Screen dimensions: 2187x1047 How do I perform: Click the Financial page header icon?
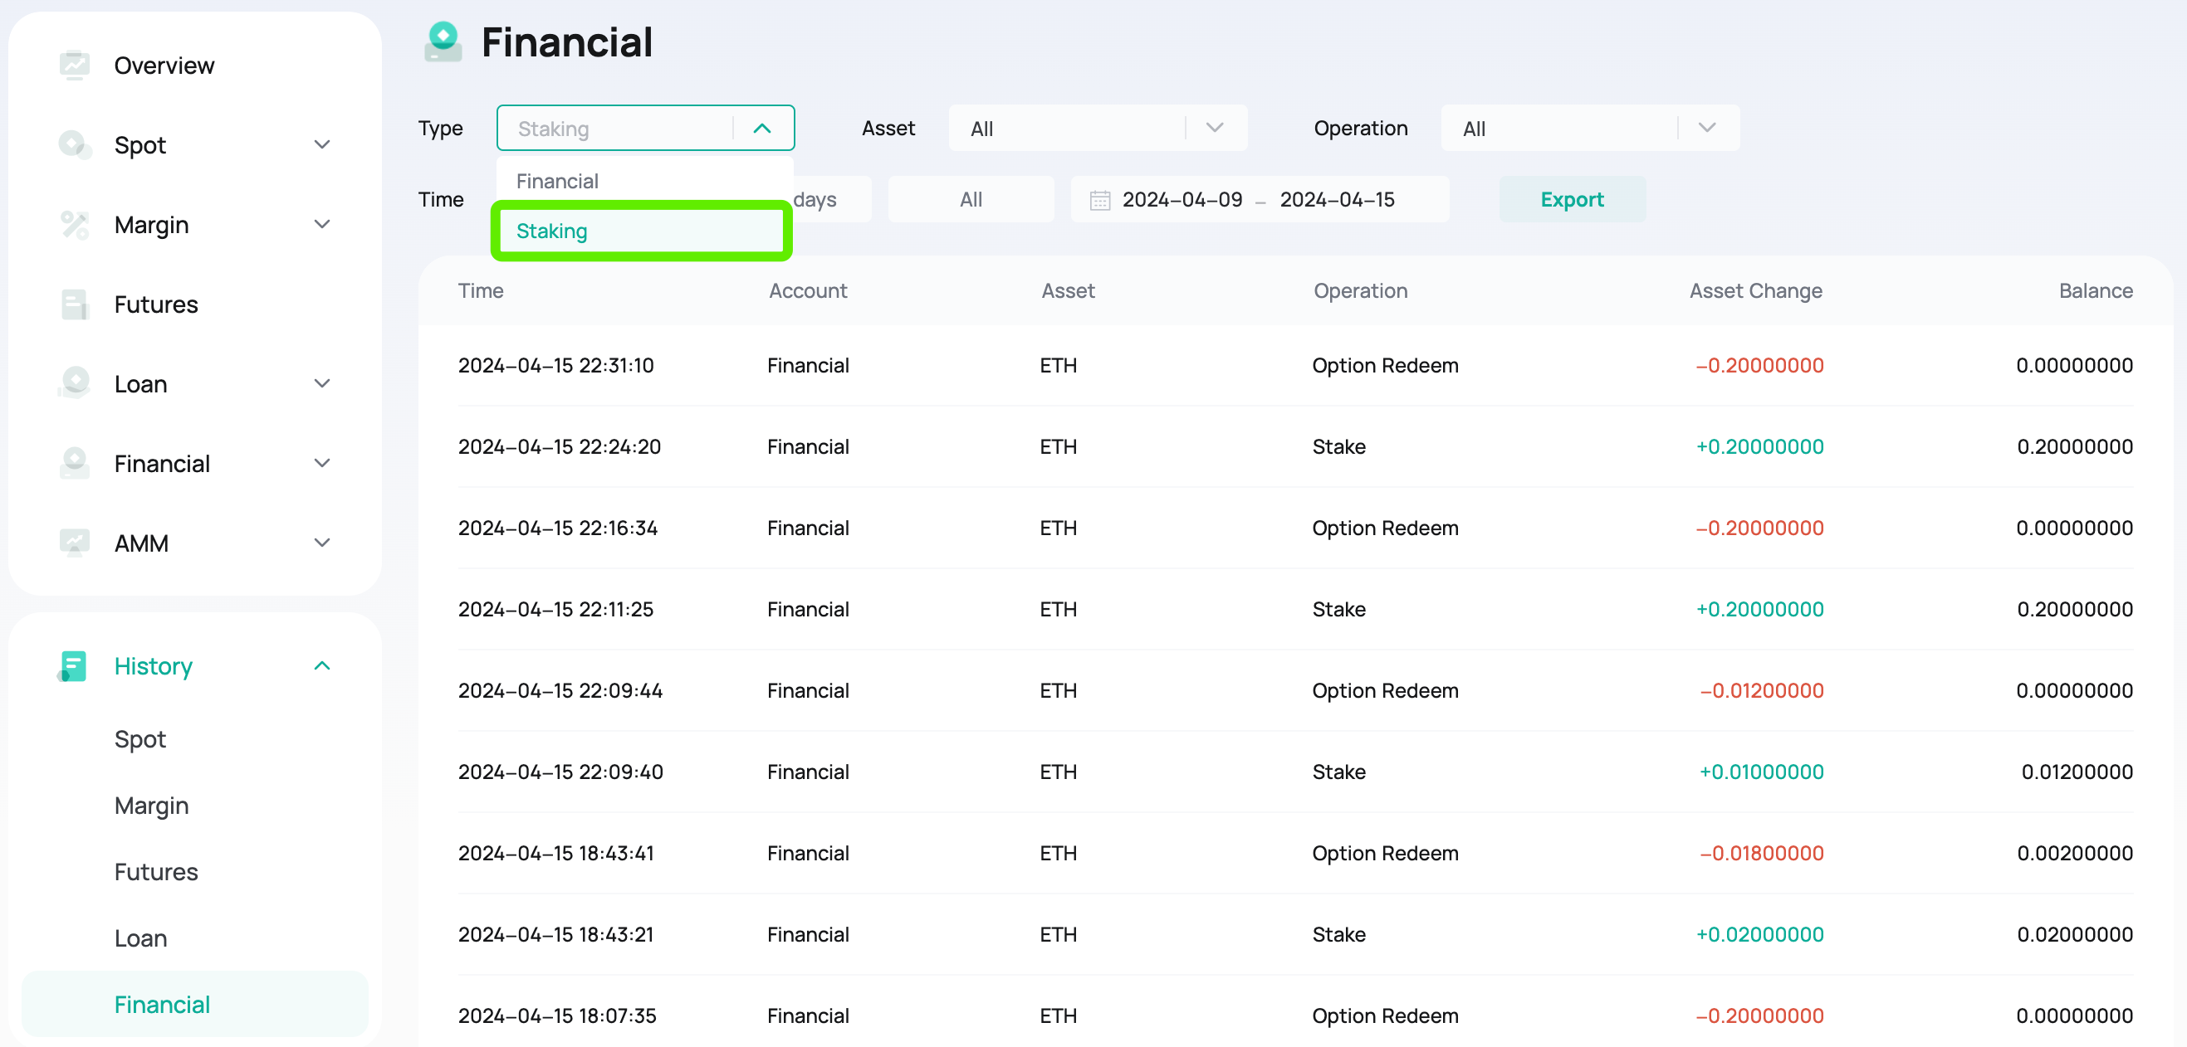[x=443, y=41]
